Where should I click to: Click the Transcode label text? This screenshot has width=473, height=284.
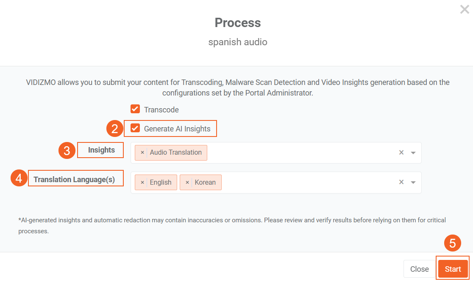click(x=161, y=110)
